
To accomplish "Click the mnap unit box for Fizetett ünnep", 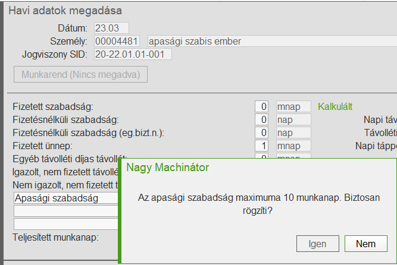I will (x=293, y=146).
